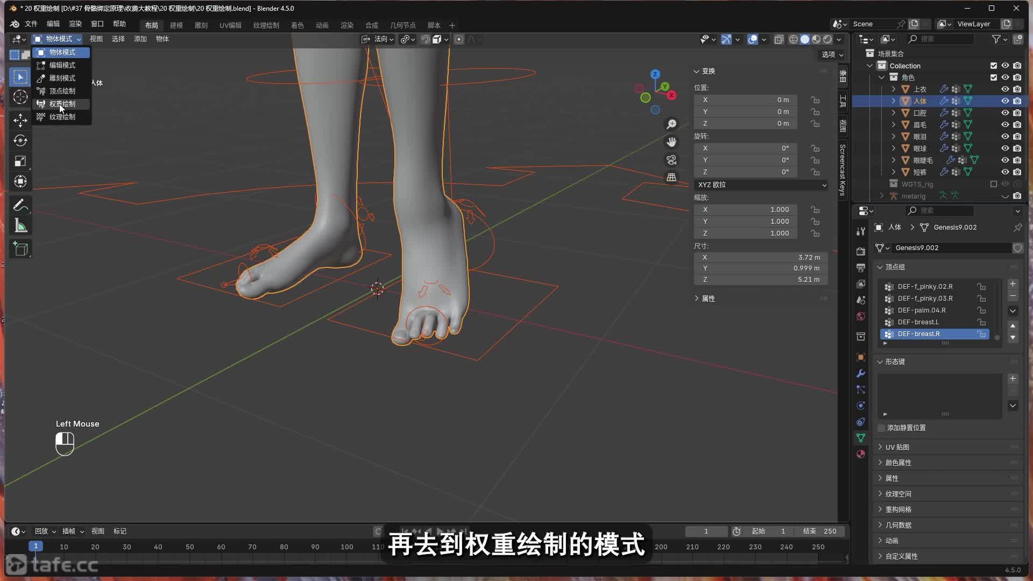This screenshot has width=1033, height=581.
Task: Toggle visibility of 眉毛 object
Action: tap(1005, 125)
